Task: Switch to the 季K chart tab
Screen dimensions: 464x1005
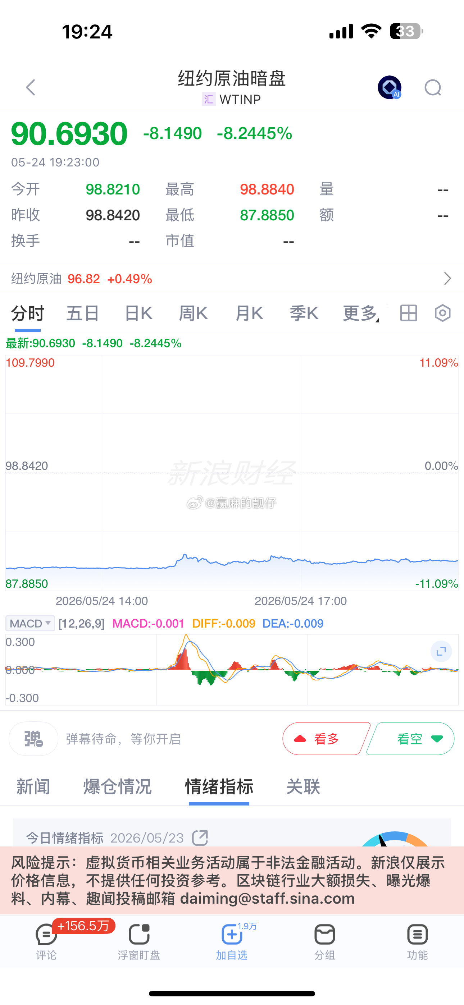Action: coord(304,313)
